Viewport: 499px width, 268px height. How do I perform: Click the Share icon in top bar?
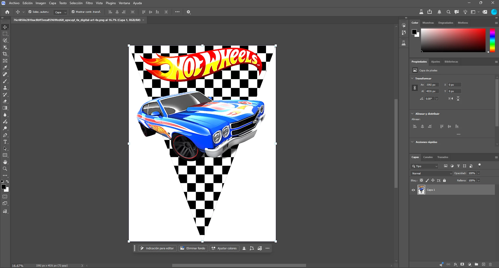430,12
